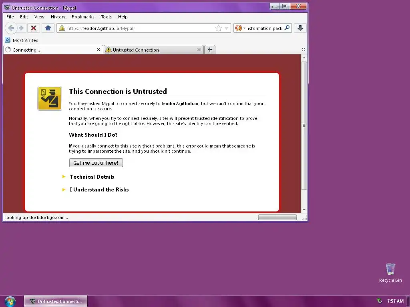Viewport: 410px width, 307px height.
Task: Click the Untrusted Connection taskbar button
Action: tap(56, 301)
